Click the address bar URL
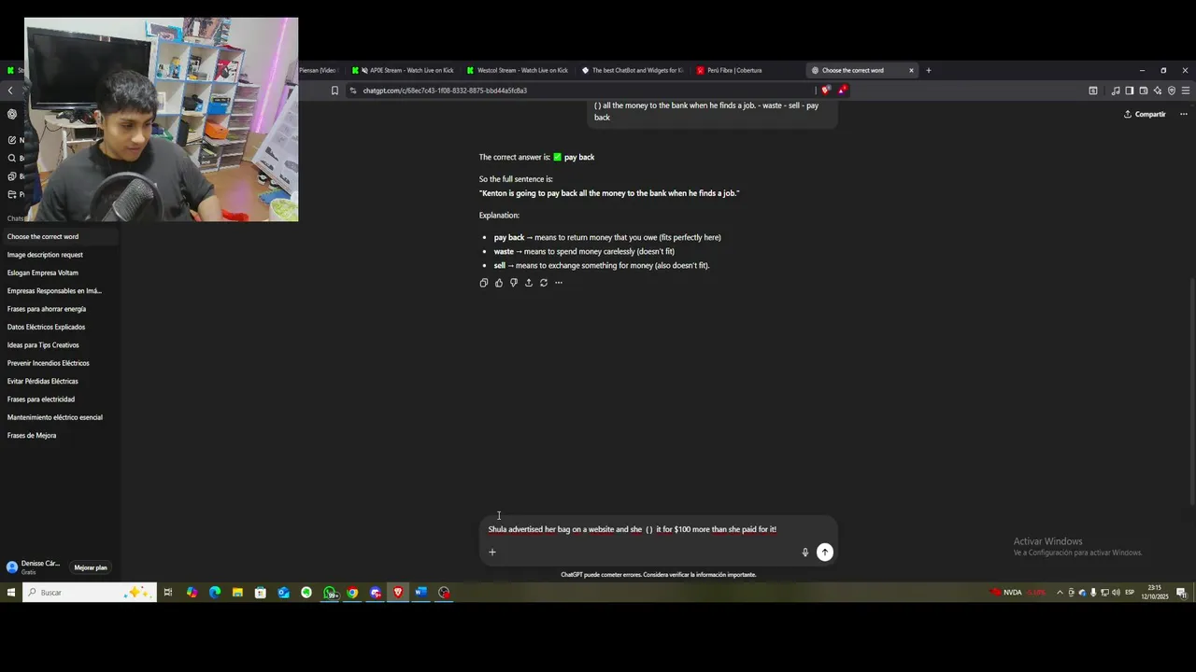Viewport: 1196px width, 672px height. (445, 91)
